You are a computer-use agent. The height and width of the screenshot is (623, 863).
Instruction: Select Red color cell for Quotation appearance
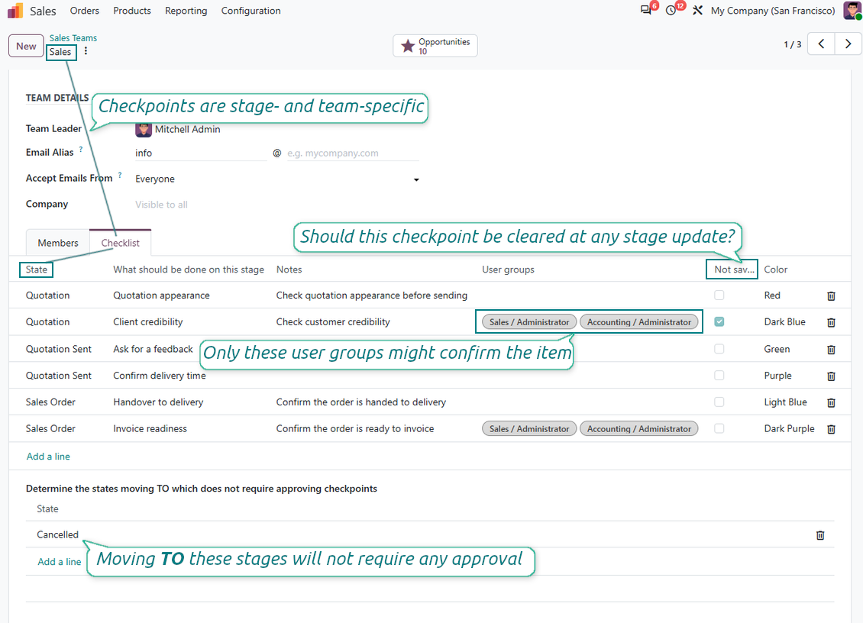click(772, 295)
